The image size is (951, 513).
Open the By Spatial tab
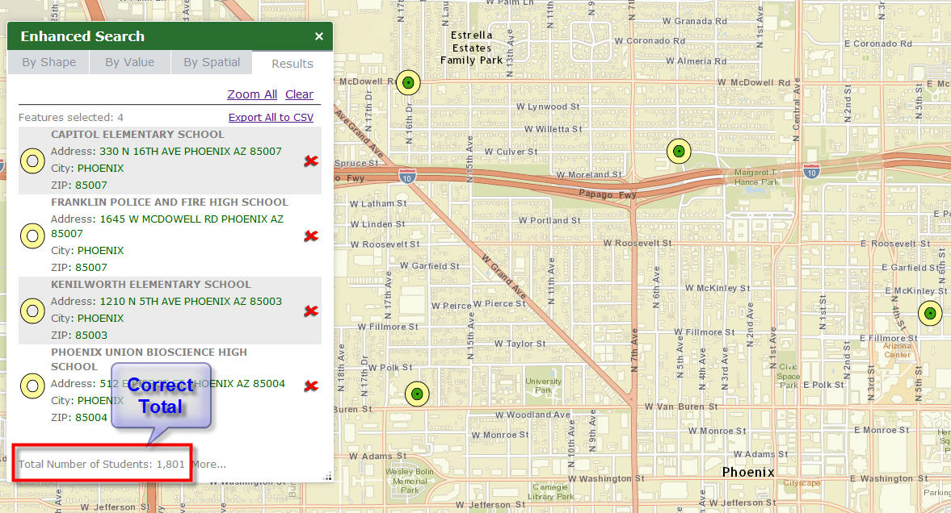212,62
